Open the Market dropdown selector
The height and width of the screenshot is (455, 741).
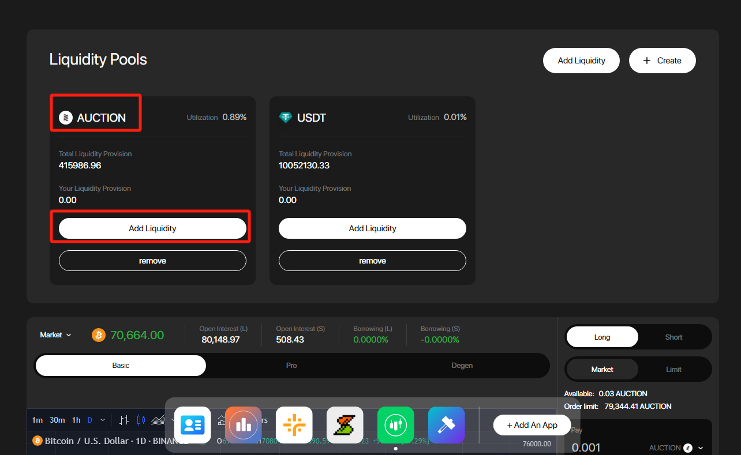[55, 335]
